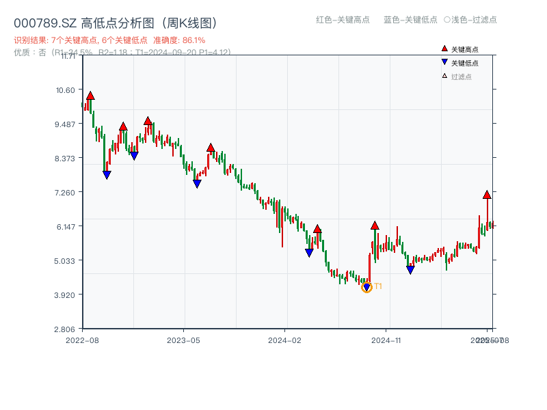Select the blue key-low triangle near 2023-05
The width and height of the screenshot is (547, 410).
(198, 182)
